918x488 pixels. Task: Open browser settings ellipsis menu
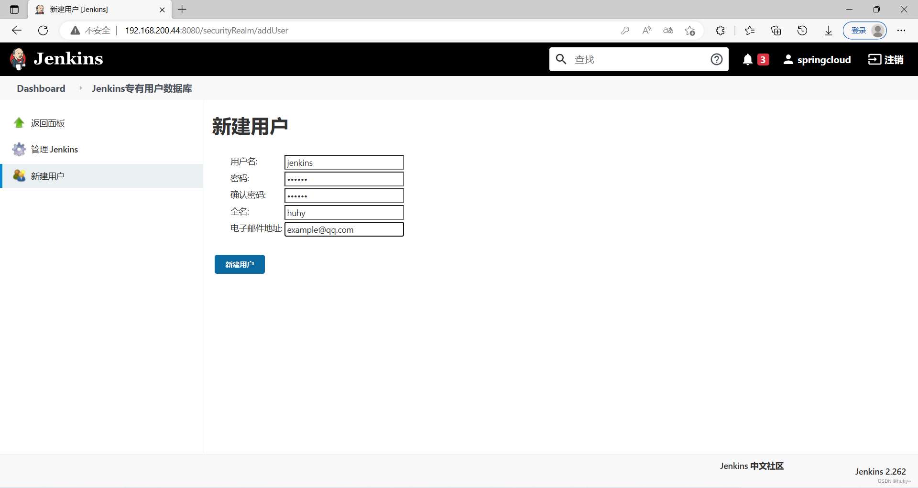point(901,31)
